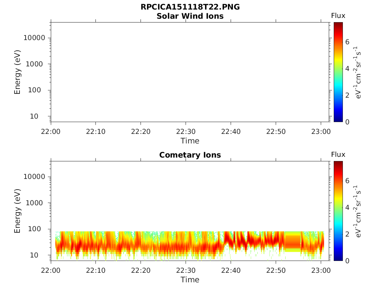
Task: Click the top colorbar flux units label
Action: pyautogui.click(x=357, y=72)
